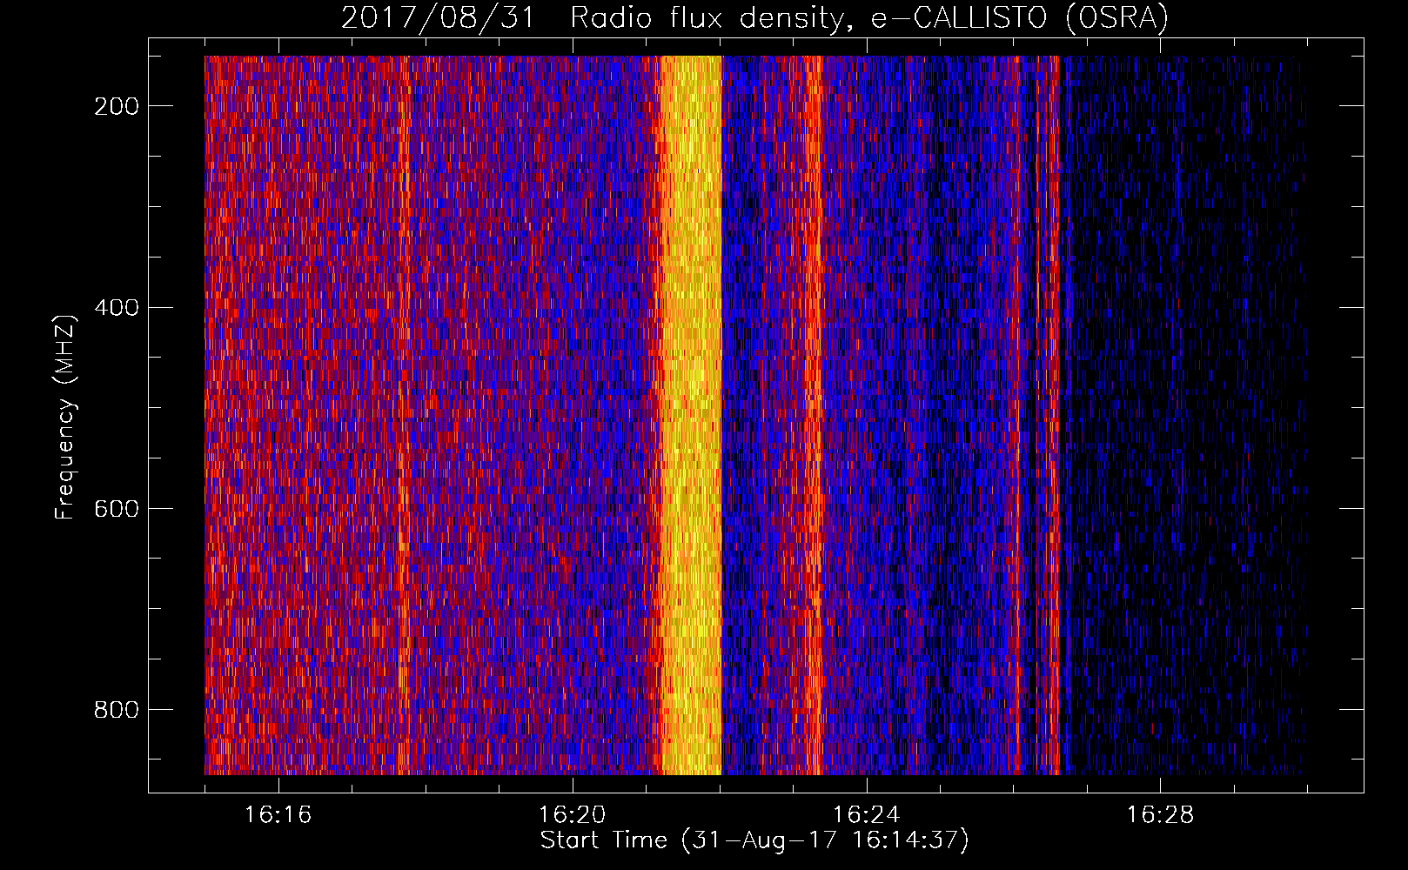1408x870 pixels.
Task: Click the 200 frequency tick label
Action: (117, 106)
